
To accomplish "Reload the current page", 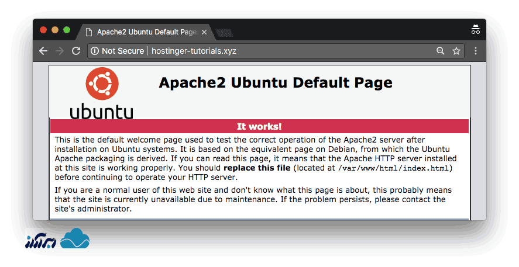I will click(x=75, y=51).
